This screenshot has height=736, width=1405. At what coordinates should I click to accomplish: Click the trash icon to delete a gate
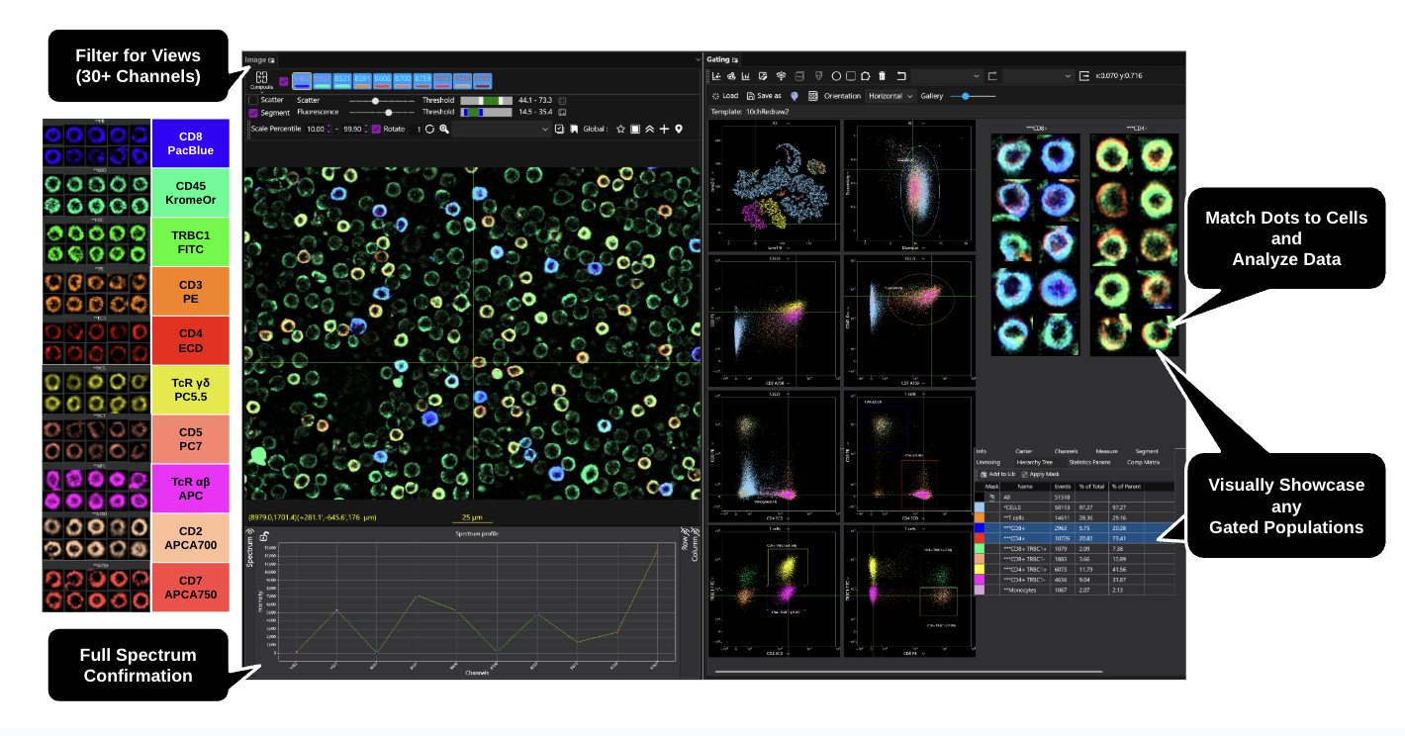coord(882,75)
